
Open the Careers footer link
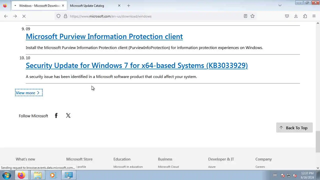260,167
